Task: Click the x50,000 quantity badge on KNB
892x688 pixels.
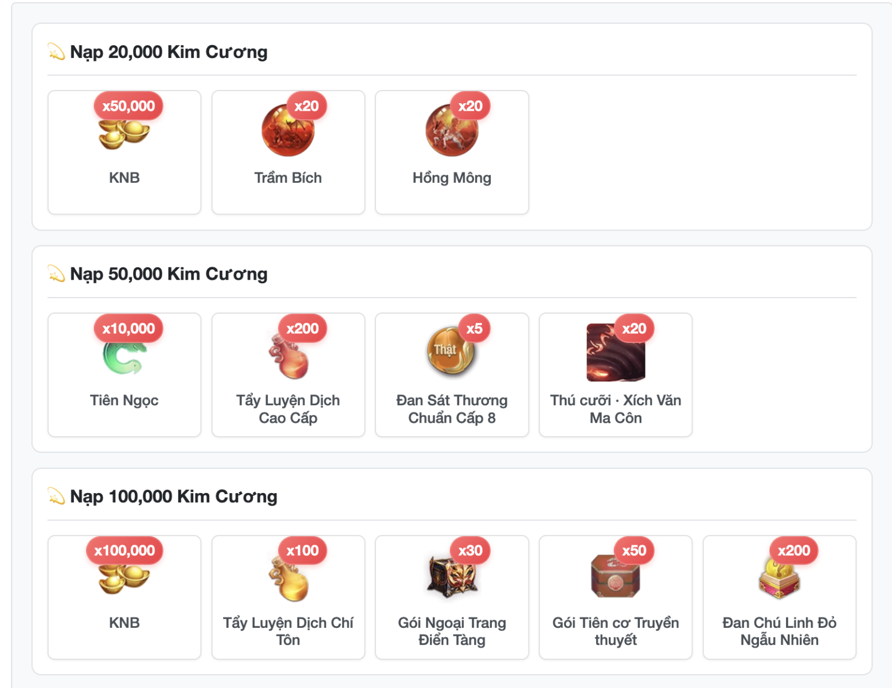Action: (x=128, y=106)
